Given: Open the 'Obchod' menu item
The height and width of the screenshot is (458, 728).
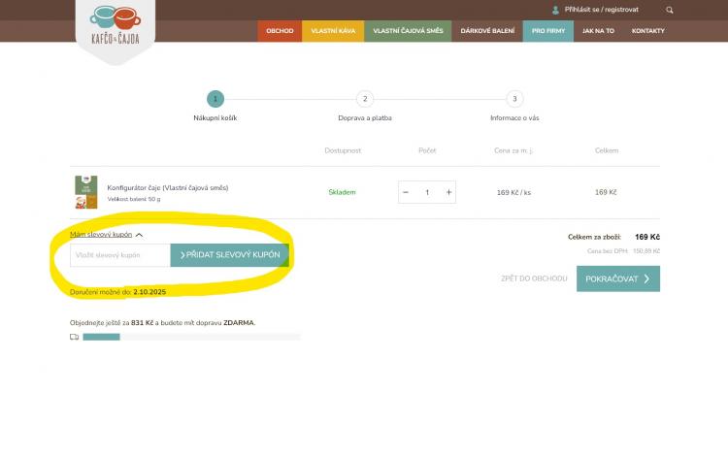Looking at the screenshot, I should pos(280,31).
